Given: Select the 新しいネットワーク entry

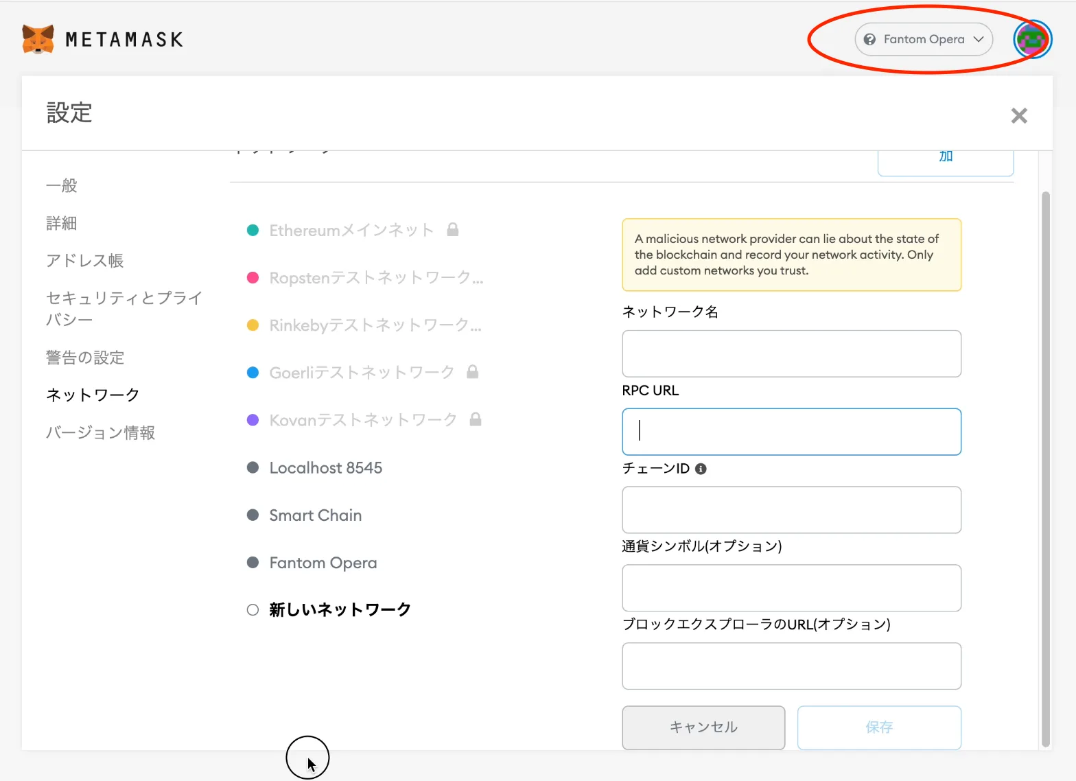Looking at the screenshot, I should (x=340, y=609).
